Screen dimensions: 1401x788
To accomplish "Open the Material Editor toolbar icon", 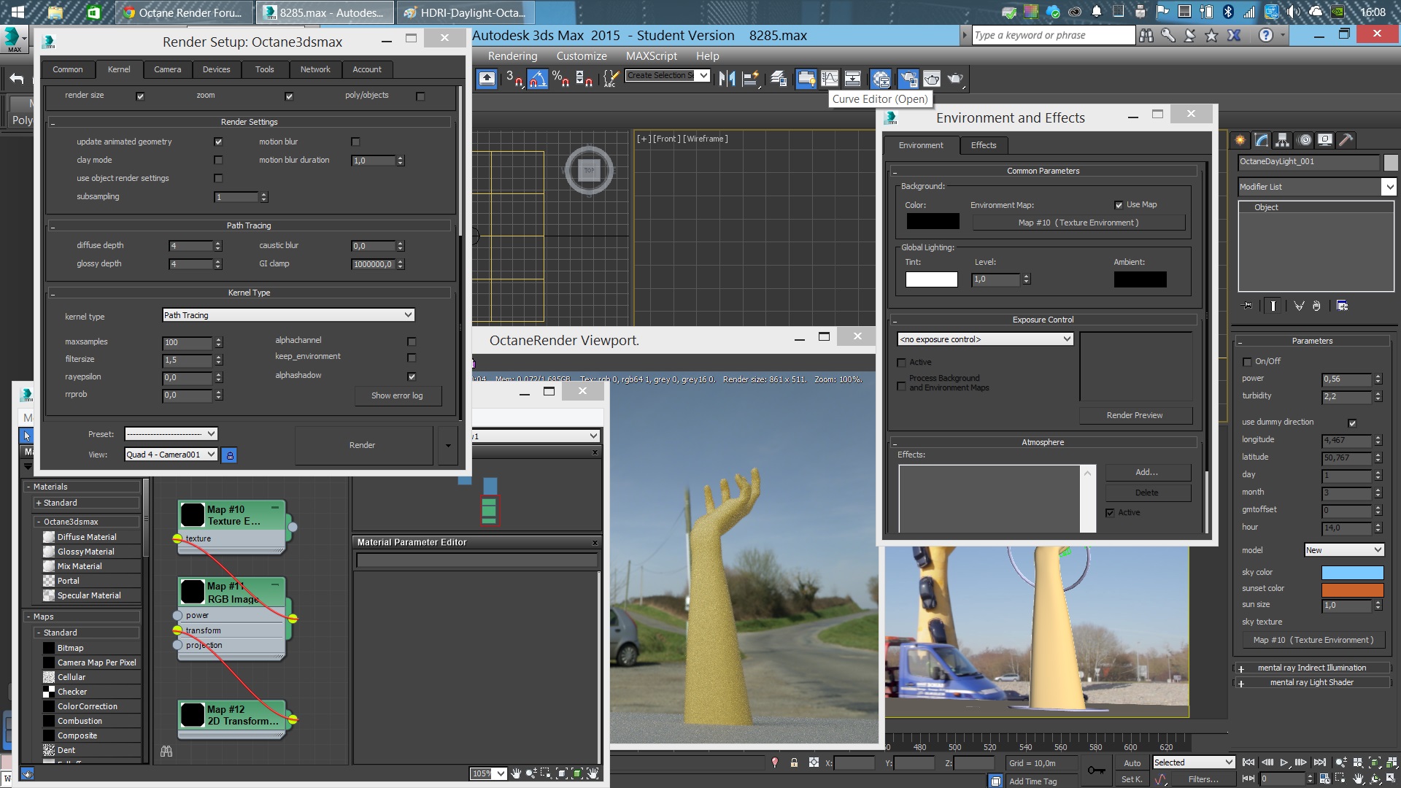I will point(881,79).
